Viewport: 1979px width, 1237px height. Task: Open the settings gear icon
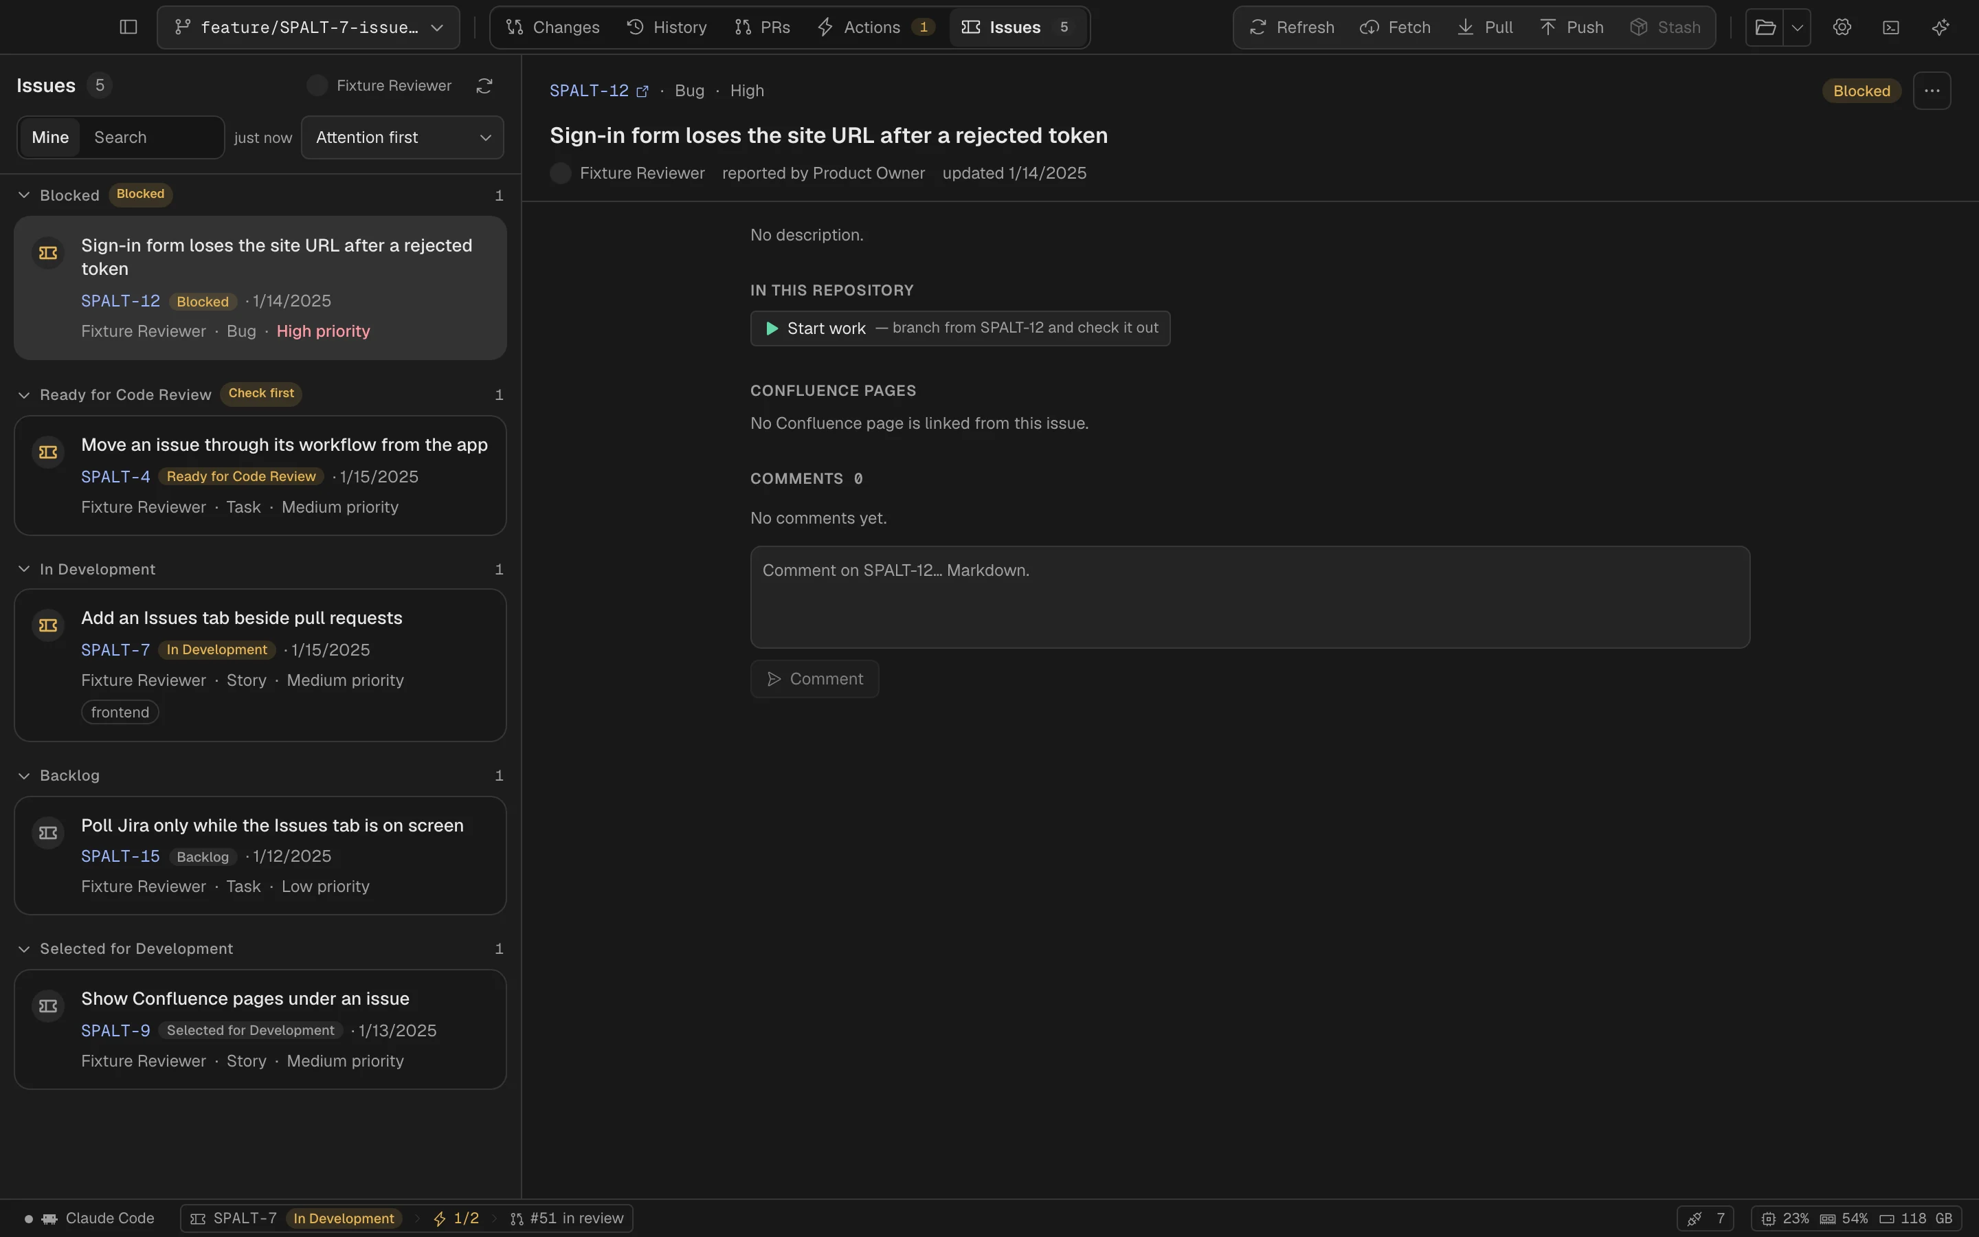(x=1842, y=27)
